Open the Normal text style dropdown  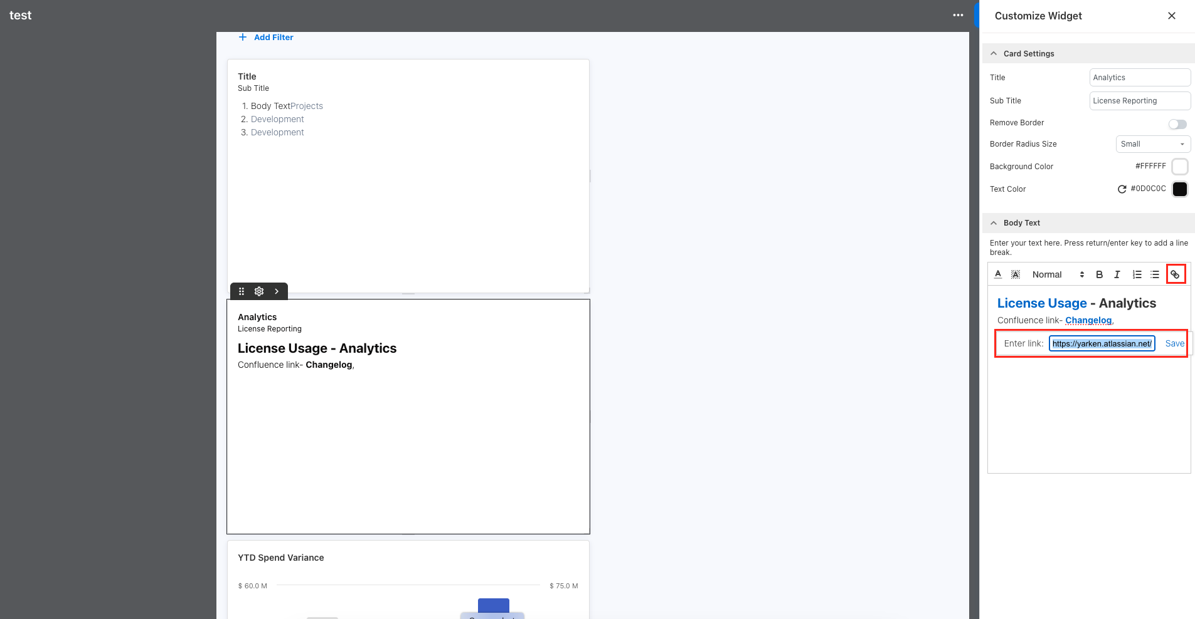pos(1058,274)
